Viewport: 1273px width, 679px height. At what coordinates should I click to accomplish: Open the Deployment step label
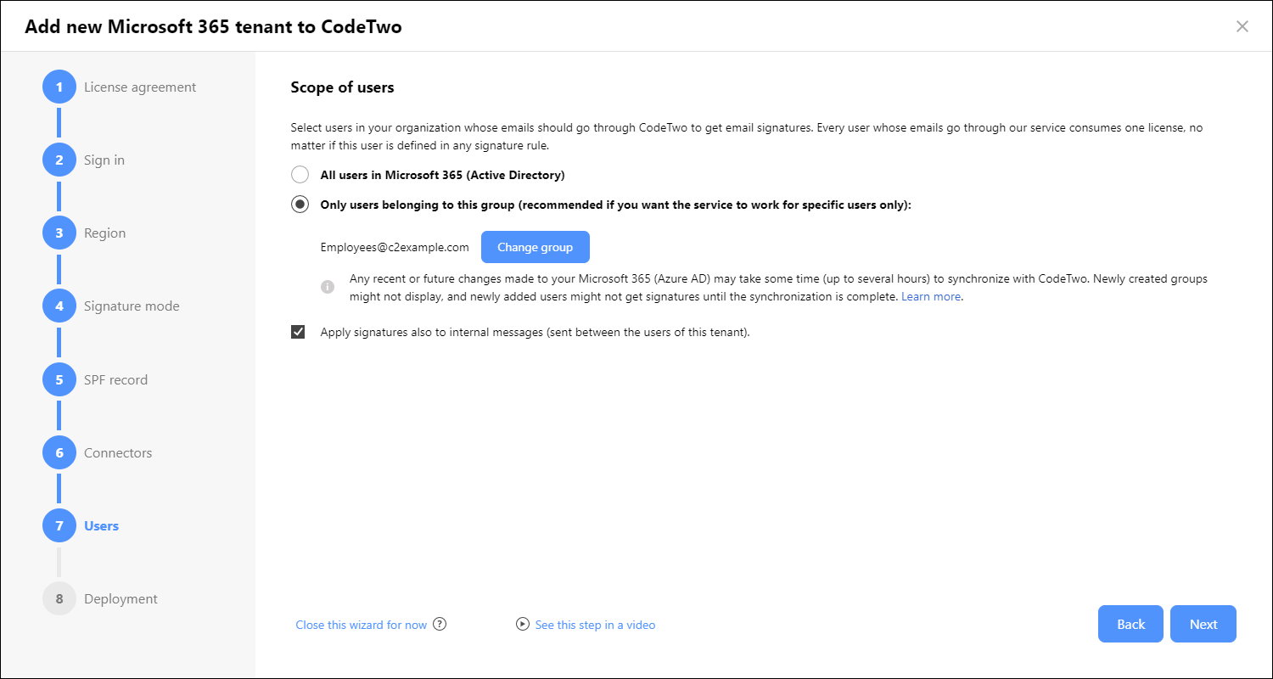coord(121,598)
